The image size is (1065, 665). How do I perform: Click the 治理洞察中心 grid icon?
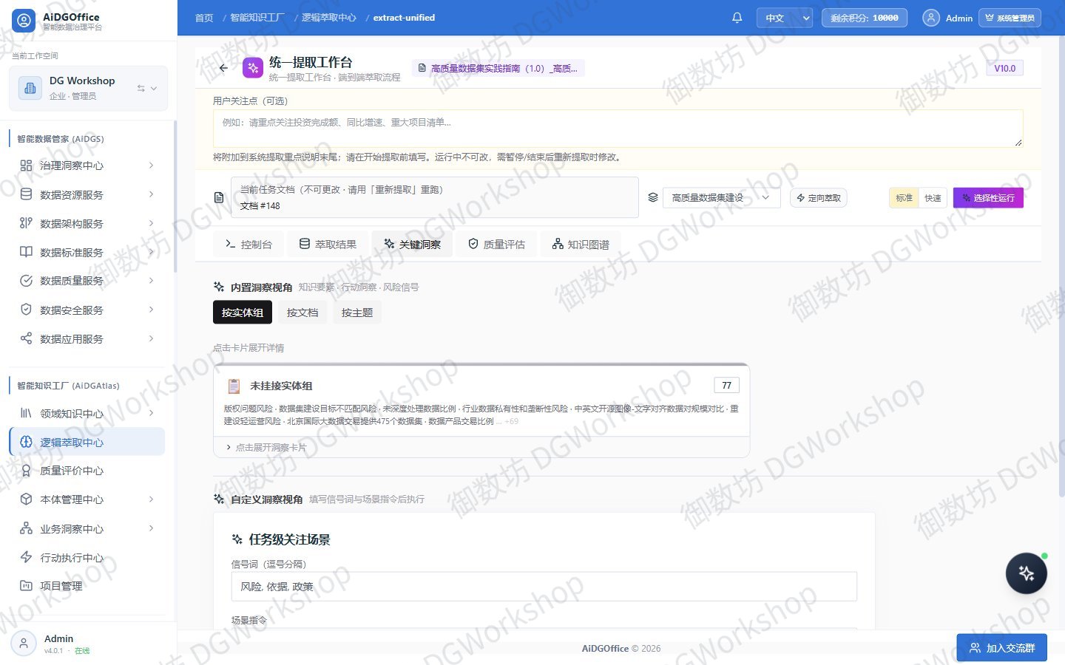(x=26, y=166)
